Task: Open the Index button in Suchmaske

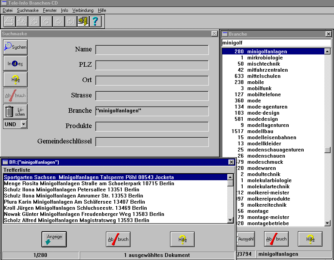Action: pos(15,63)
